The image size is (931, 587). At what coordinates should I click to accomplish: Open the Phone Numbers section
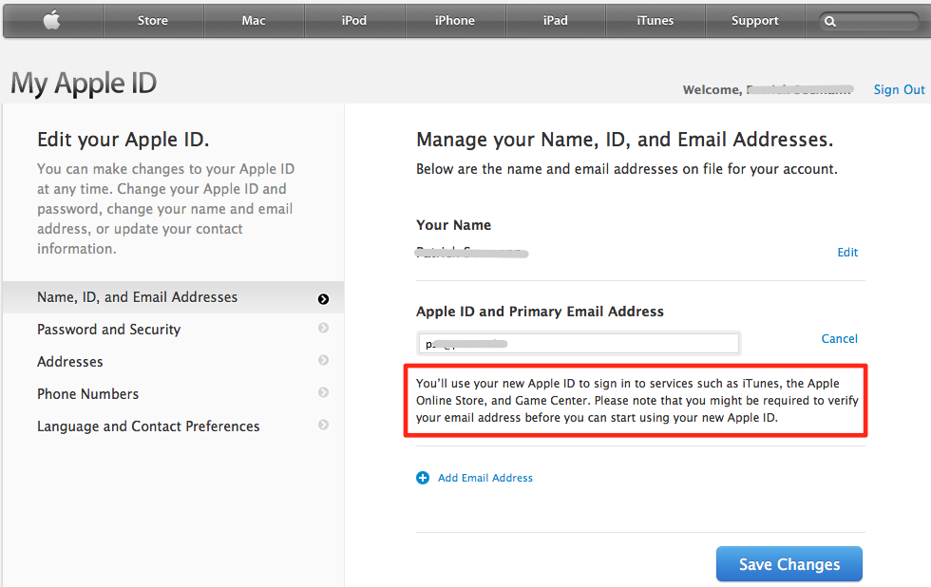173,394
